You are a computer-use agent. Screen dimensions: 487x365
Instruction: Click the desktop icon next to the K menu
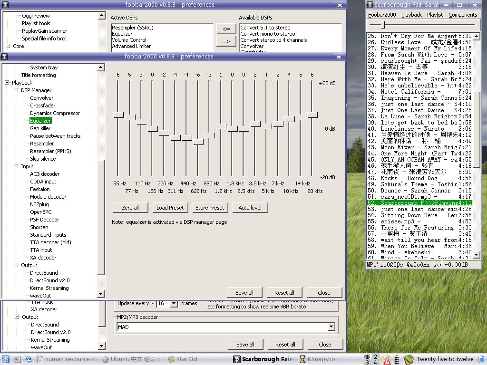[17, 359]
